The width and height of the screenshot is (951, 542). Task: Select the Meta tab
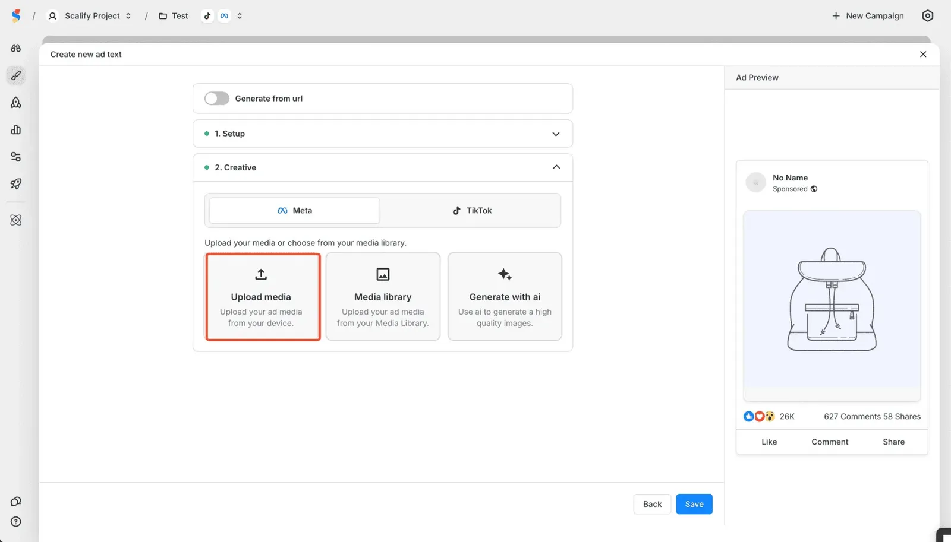(294, 211)
